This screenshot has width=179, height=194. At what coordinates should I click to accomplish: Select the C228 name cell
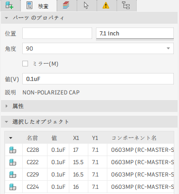click(x=35, y=150)
